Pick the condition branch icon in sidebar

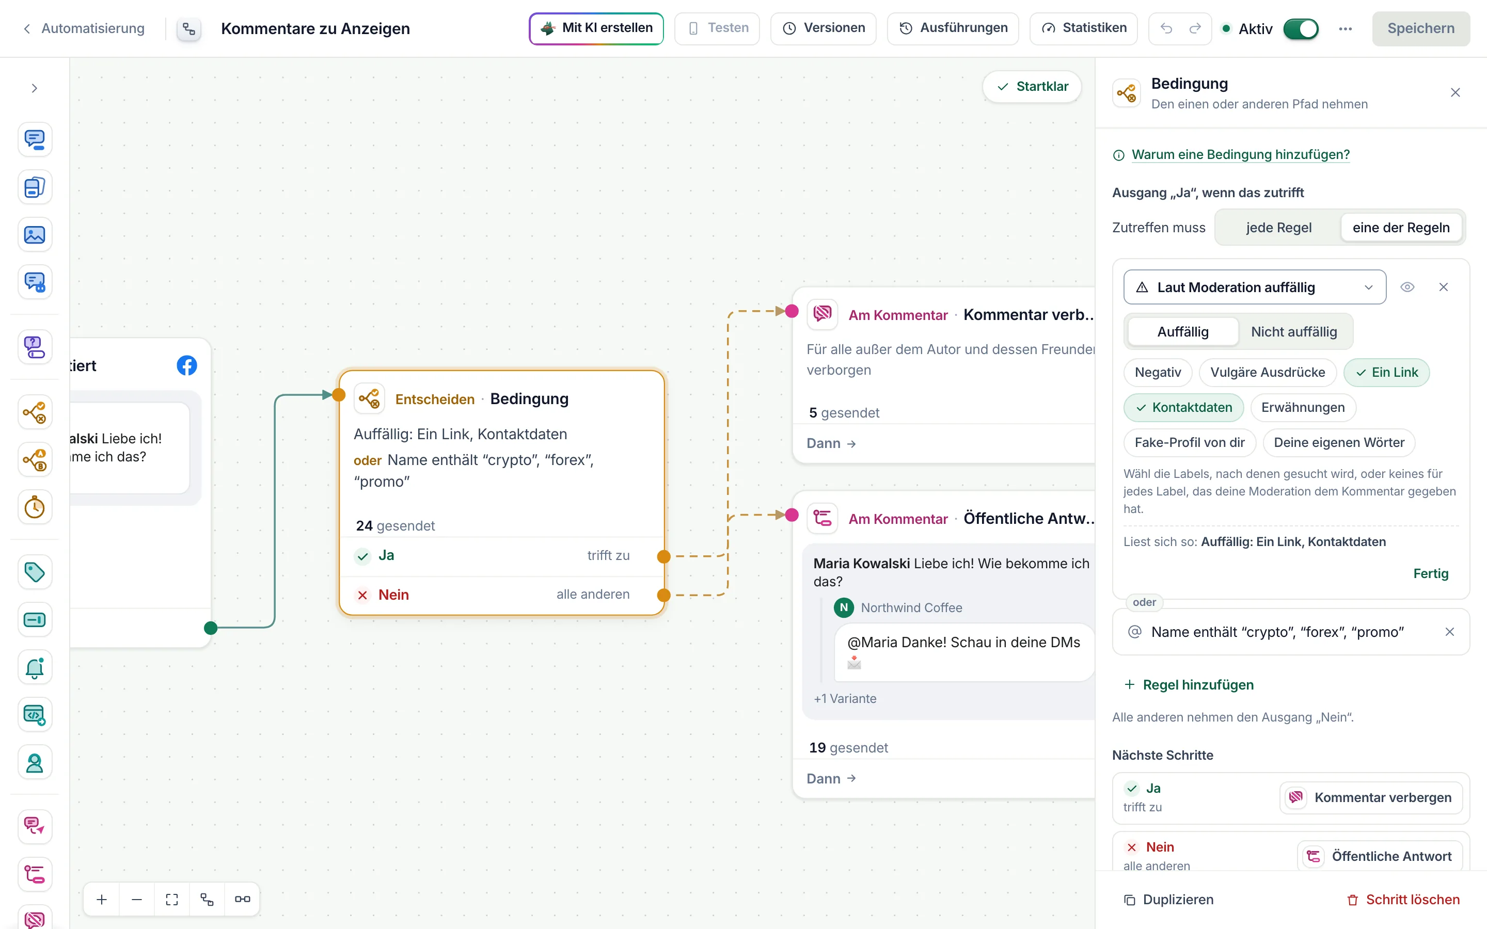tap(35, 412)
